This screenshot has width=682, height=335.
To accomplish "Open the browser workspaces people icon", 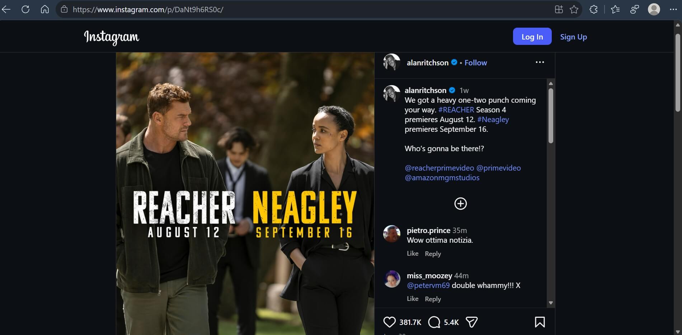I will coord(635,9).
